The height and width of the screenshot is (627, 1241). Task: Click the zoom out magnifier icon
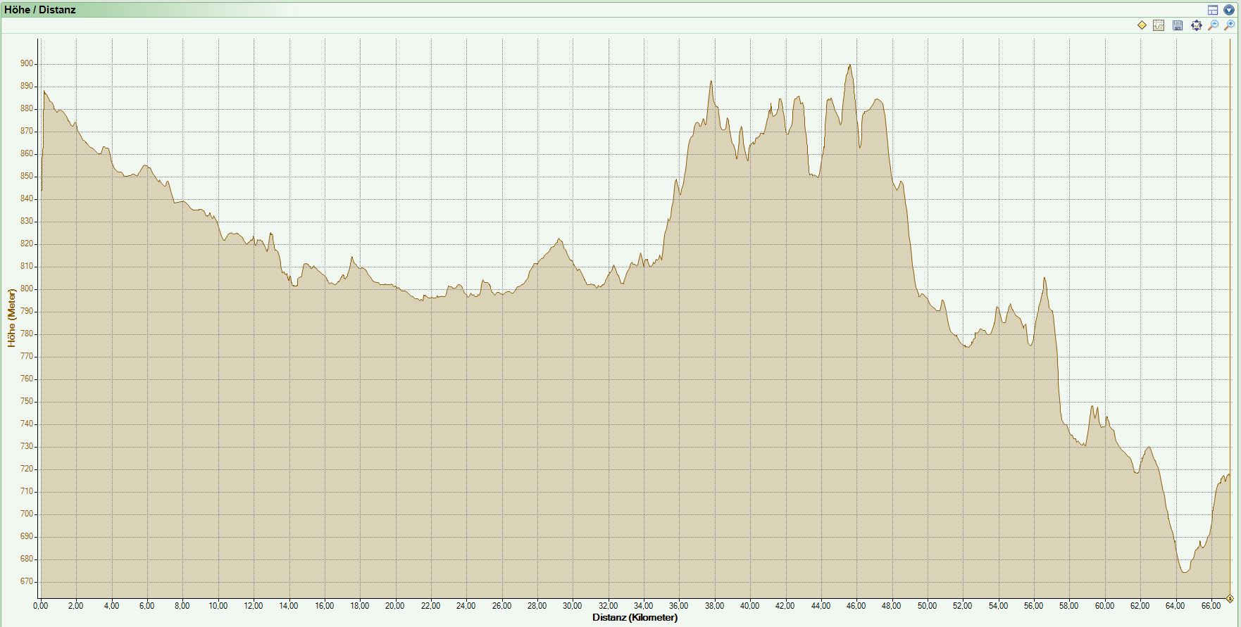[x=1213, y=25]
